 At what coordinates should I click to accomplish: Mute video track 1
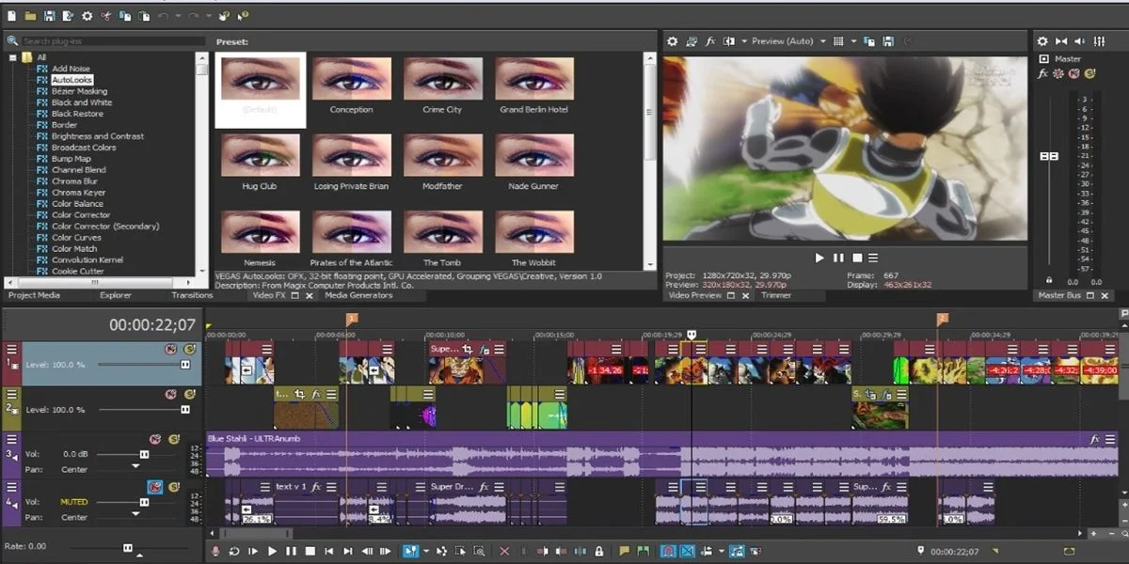tap(170, 349)
